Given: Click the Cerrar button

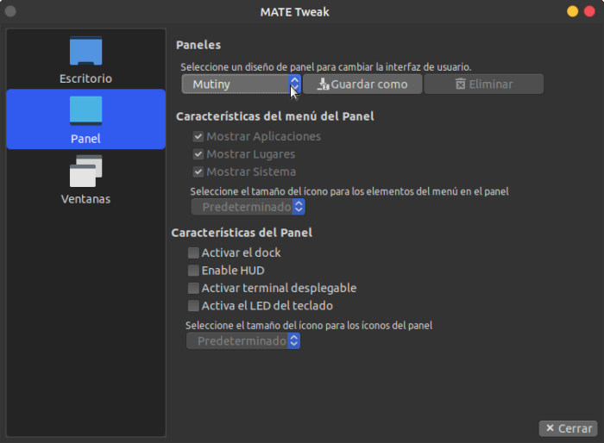Looking at the screenshot, I should 568,428.
